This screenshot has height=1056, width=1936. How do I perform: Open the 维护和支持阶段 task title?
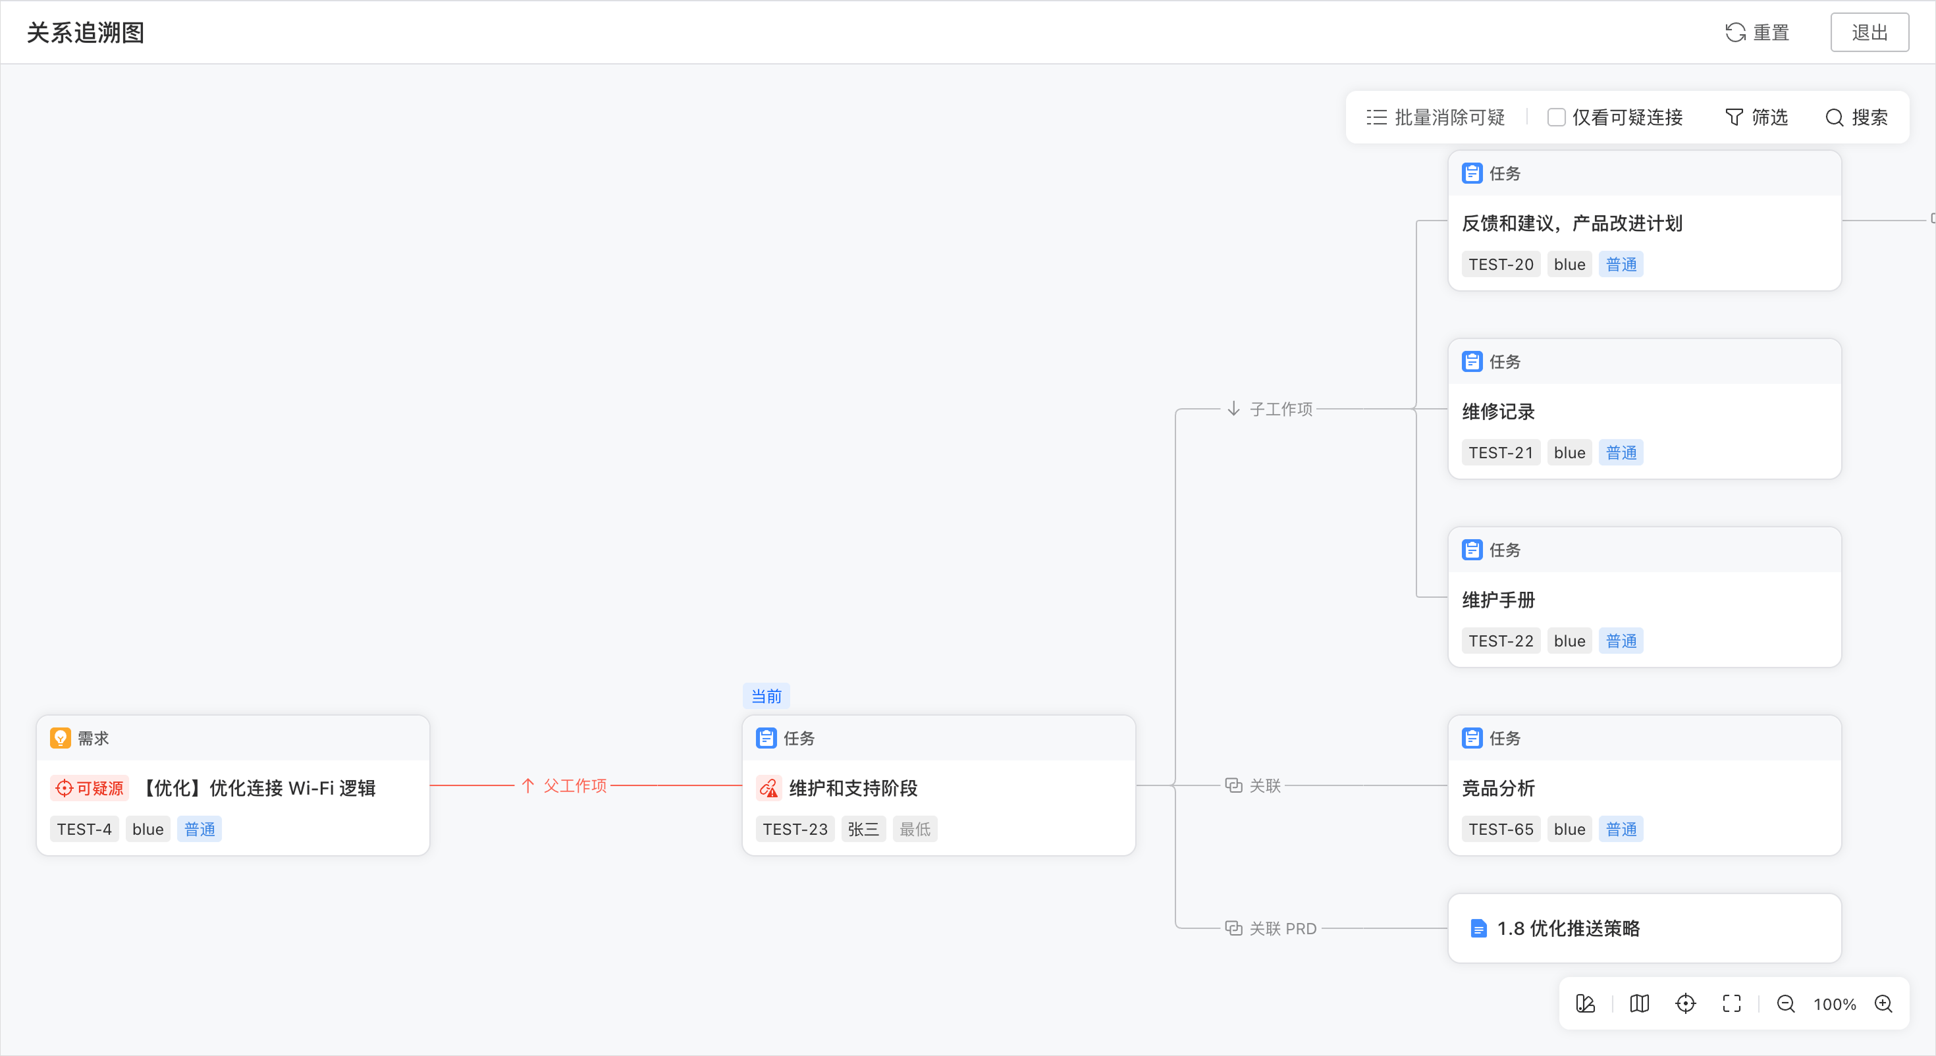click(x=853, y=787)
